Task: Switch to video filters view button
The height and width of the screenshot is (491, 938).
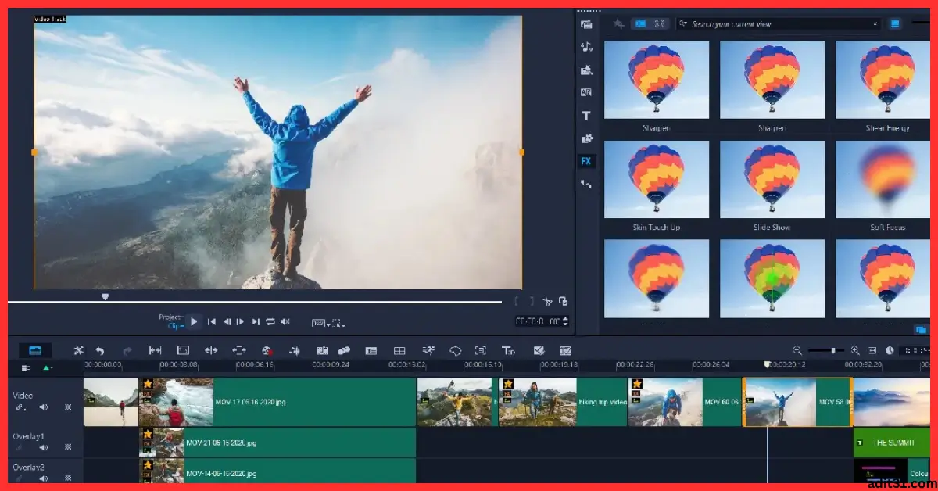Action: (x=640, y=24)
